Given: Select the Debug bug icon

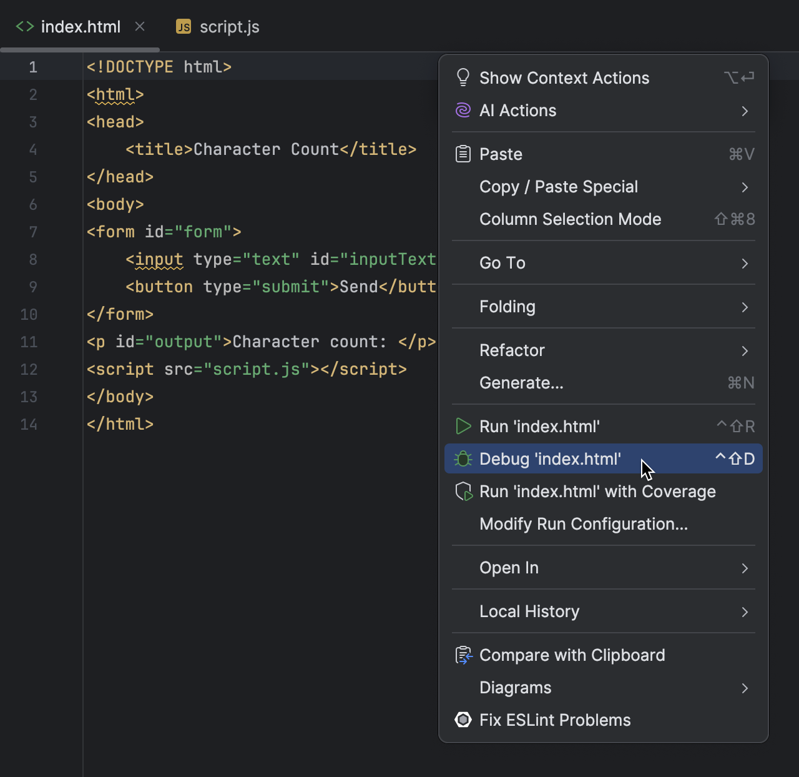Looking at the screenshot, I should click(463, 458).
